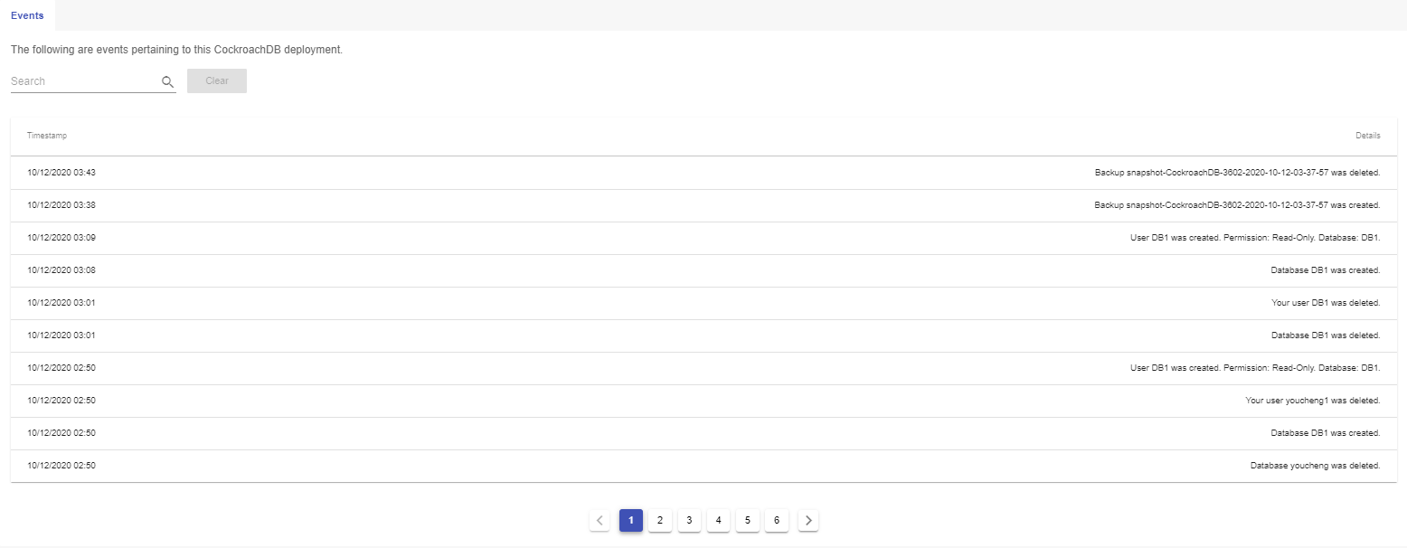Click the Timestamp column header
Viewport: 1407px width, 548px height.
47,136
